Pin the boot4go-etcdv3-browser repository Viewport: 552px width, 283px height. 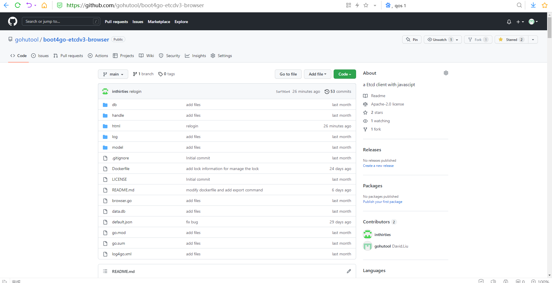[x=412, y=39]
